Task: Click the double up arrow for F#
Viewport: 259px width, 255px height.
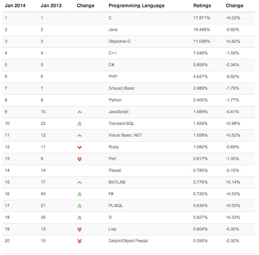Action: pos(79,194)
